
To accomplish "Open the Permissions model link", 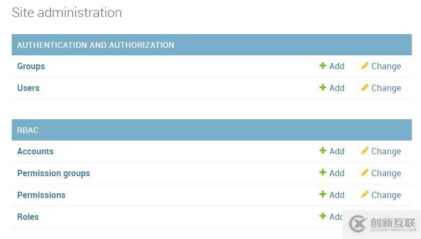I will (x=41, y=195).
